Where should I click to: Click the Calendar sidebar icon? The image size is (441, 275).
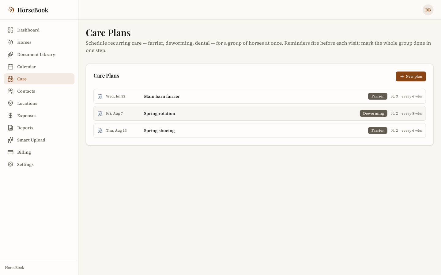10,67
